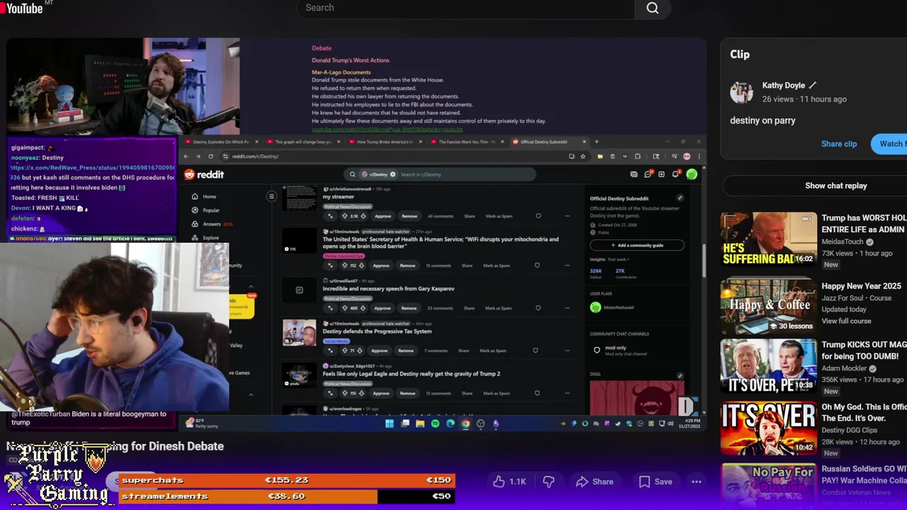Open the video's more actions menu

coord(697,482)
